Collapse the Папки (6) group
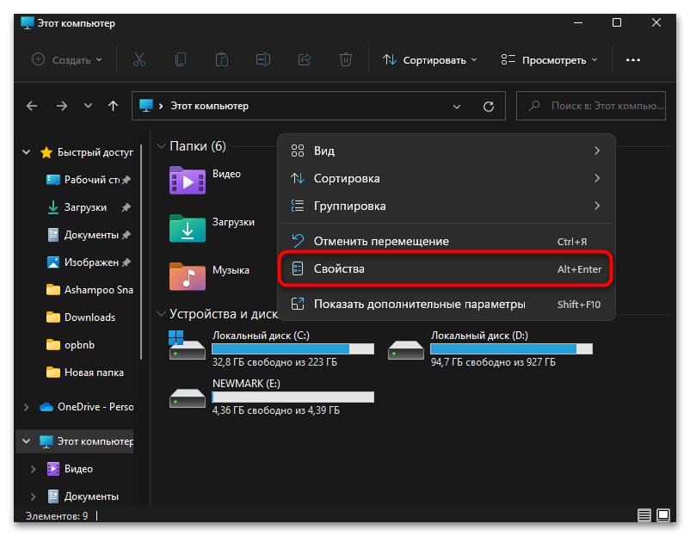The width and height of the screenshot is (690, 536). (x=161, y=146)
